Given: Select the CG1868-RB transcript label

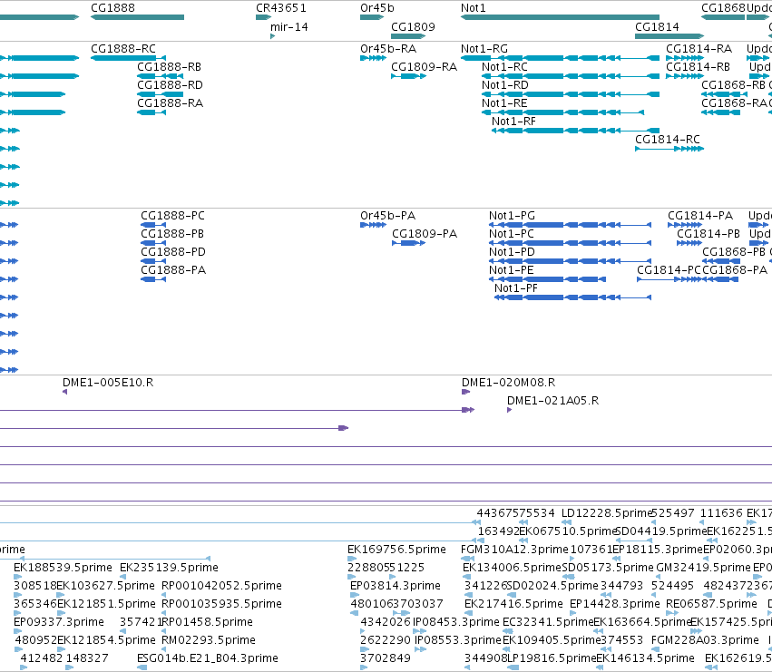Looking at the screenshot, I should point(733,85).
